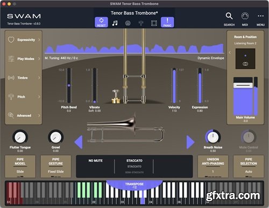Click the Timbre sound-wave icon
This screenshot has height=208, width=269.
pyautogui.click(x=11, y=78)
